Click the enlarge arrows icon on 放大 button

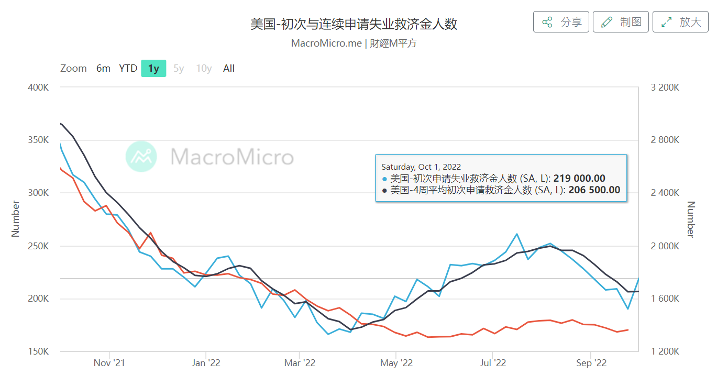tap(666, 21)
